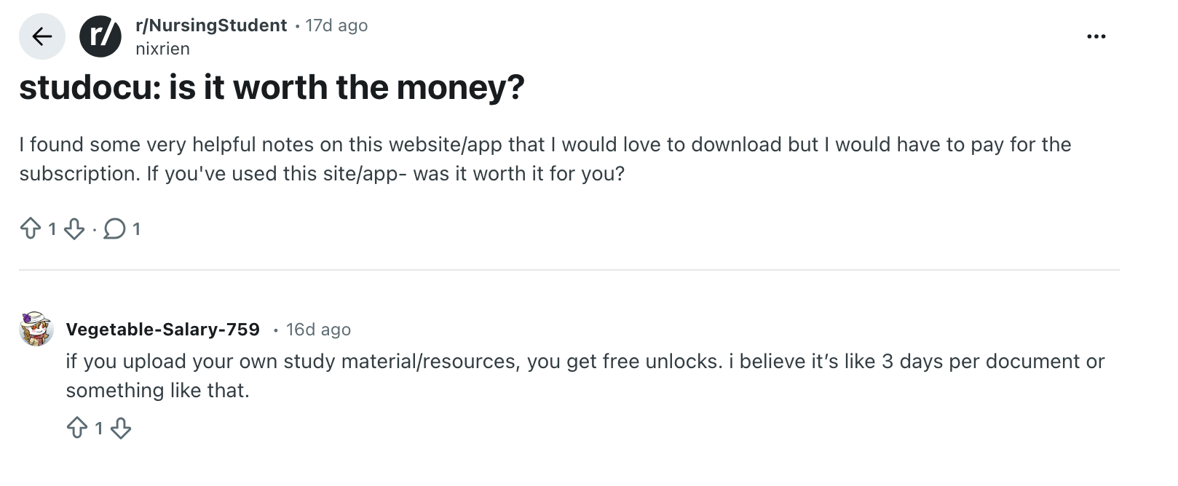Click the 17d ago timestamp
The image size is (1178, 486).
point(337,25)
